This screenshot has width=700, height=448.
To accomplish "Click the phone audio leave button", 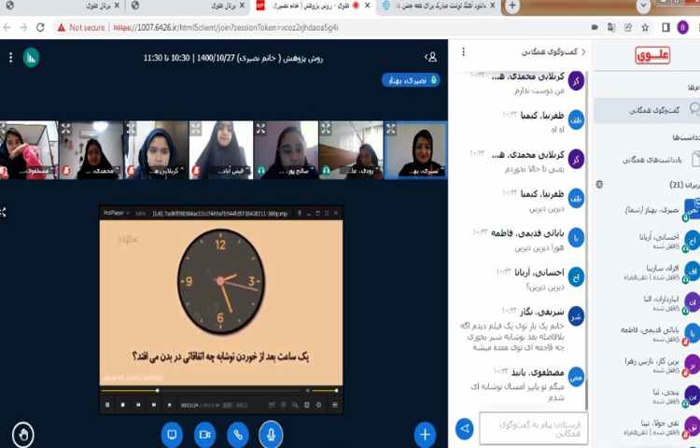I will pyautogui.click(x=238, y=434).
